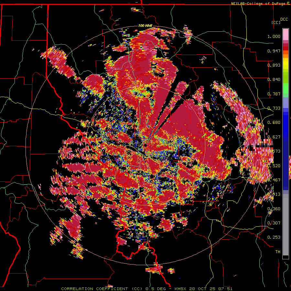Click the DCC product label above the color scale
The image size is (291, 291).
coord(284,19)
